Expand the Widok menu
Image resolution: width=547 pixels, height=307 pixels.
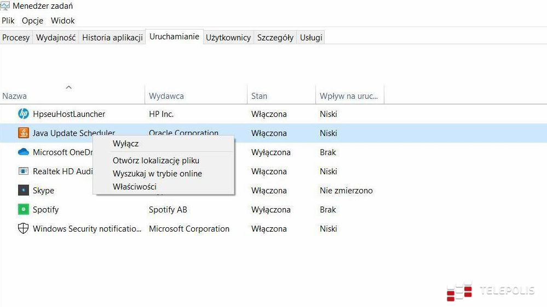[62, 21]
